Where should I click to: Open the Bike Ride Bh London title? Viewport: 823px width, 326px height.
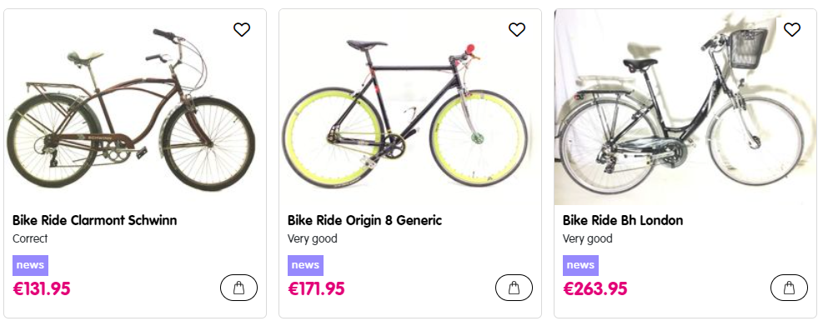coord(623,220)
